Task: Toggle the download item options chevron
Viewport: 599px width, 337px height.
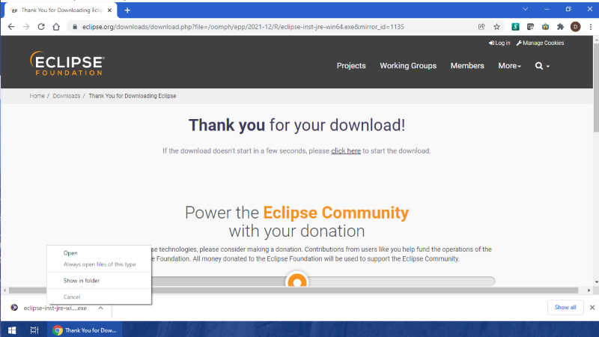Action: coord(100,308)
